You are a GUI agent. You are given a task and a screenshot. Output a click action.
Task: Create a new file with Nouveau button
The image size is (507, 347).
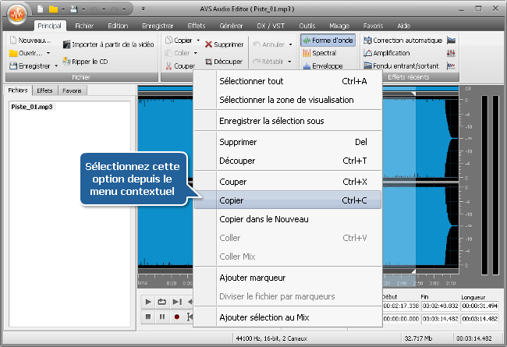(30, 41)
